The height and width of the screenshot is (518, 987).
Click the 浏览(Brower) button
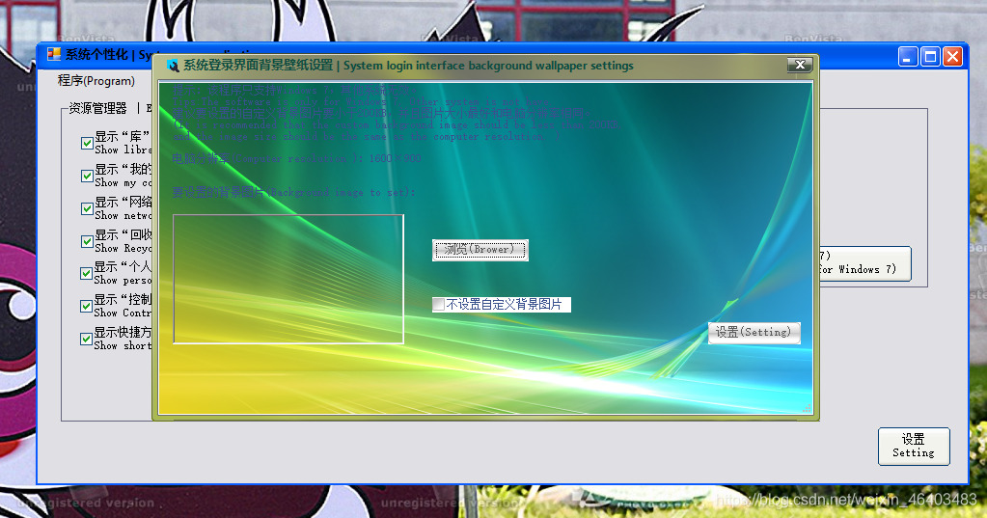[480, 250]
